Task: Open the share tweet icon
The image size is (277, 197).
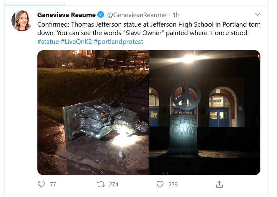Action: pos(219,184)
